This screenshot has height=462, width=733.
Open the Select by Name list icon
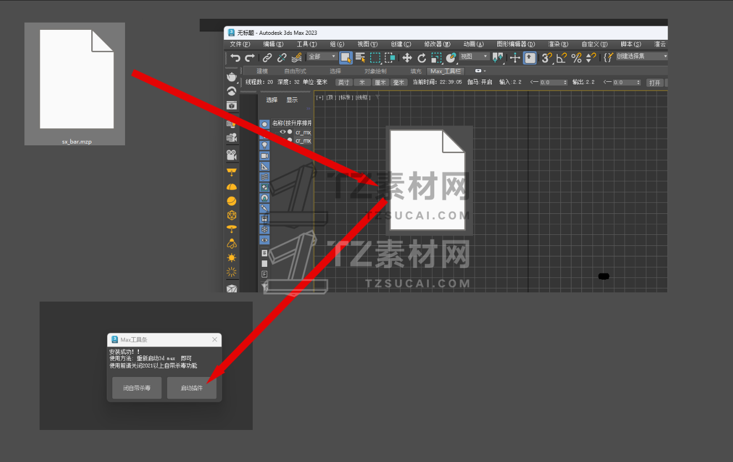361,57
